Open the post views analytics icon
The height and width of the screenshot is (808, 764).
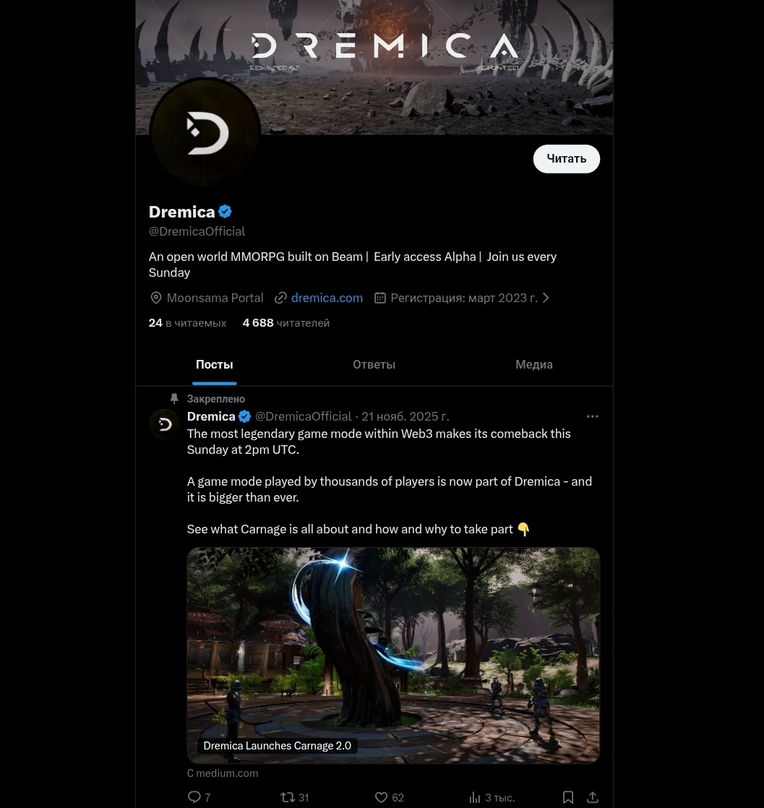pyautogui.click(x=475, y=797)
